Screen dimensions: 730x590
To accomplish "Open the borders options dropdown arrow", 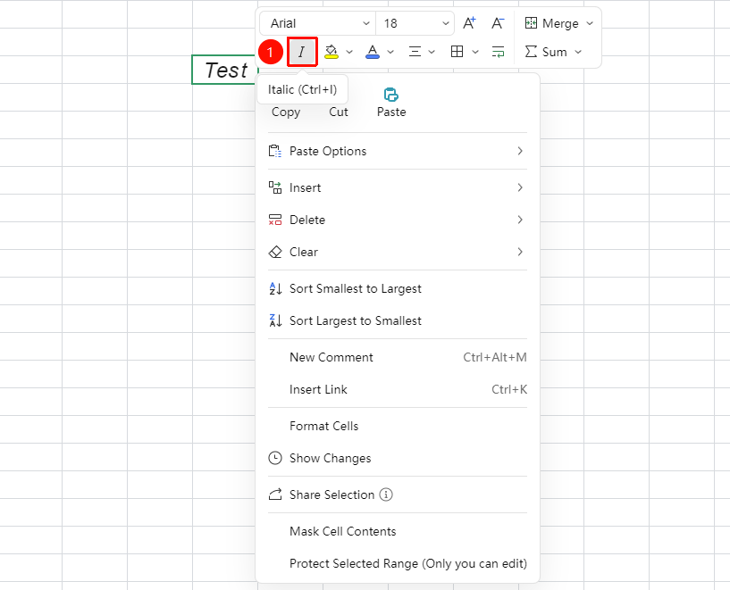I will pos(474,52).
